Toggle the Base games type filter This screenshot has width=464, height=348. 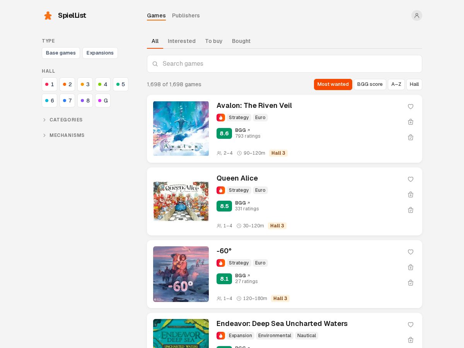(x=61, y=53)
